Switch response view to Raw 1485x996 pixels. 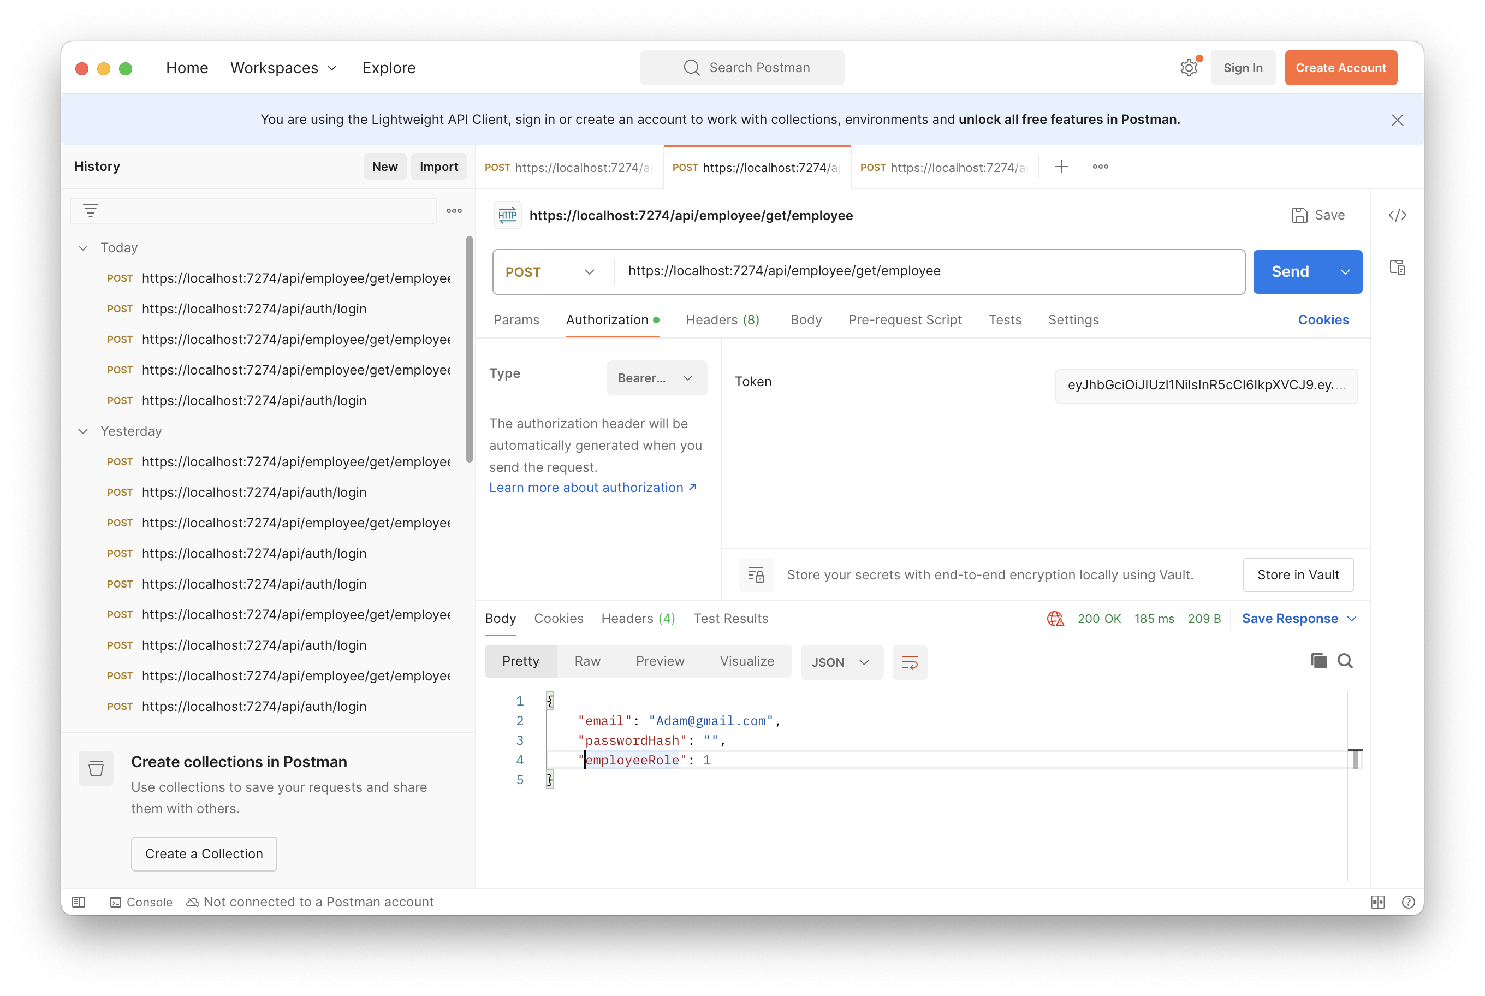point(587,661)
